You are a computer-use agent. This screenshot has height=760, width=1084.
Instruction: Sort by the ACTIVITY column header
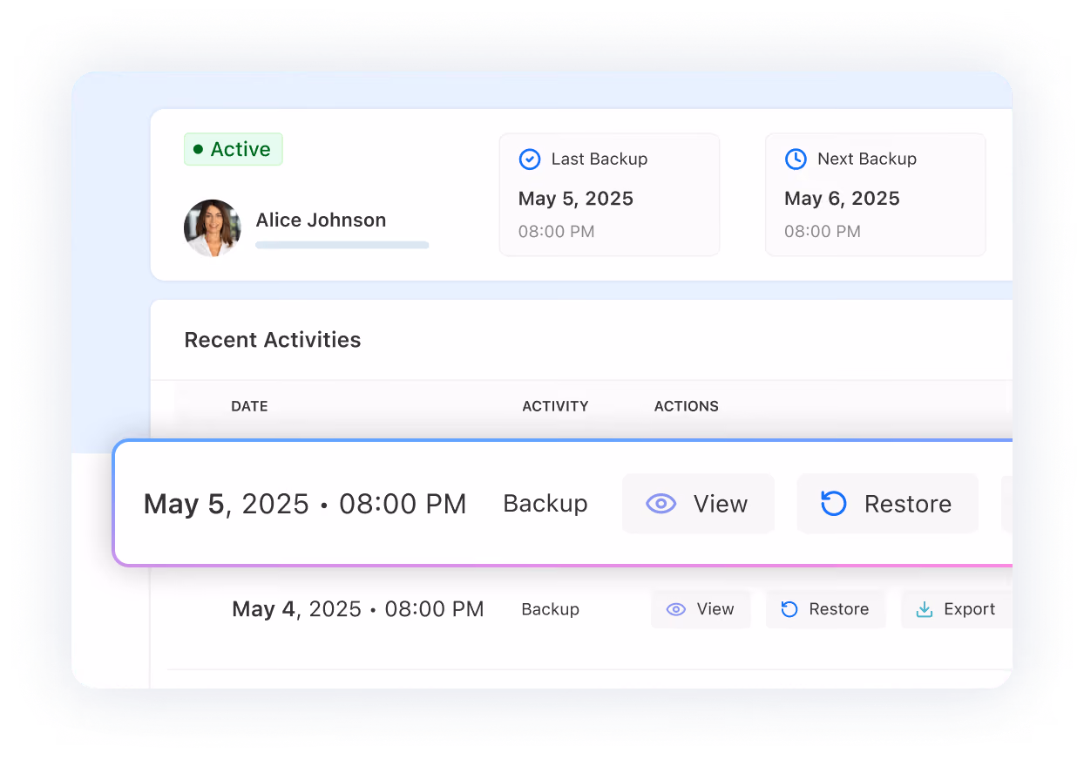coord(555,406)
